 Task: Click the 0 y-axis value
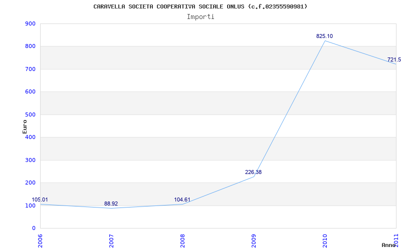34,228
